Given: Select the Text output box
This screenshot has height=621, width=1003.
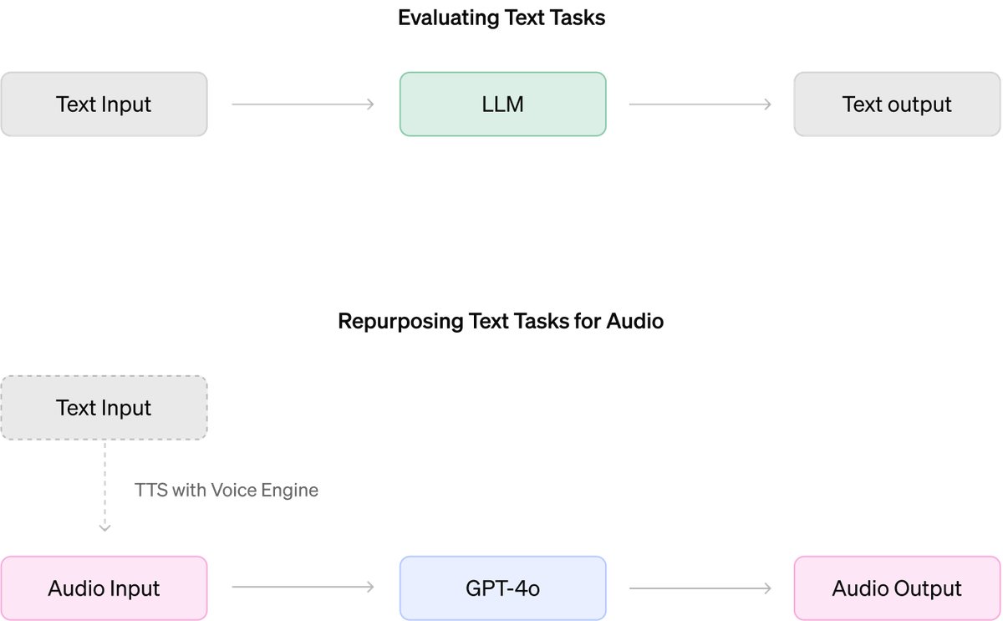Looking at the screenshot, I should (x=897, y=104).
